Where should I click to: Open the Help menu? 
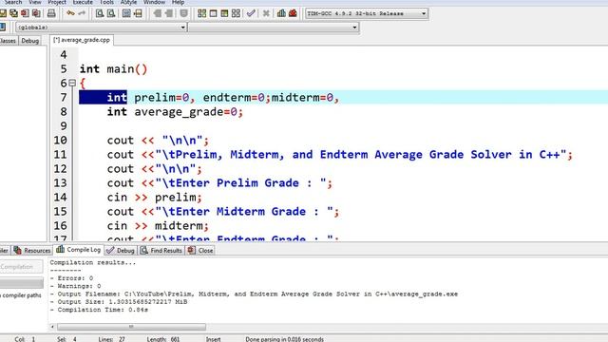[x=178, y=2]
